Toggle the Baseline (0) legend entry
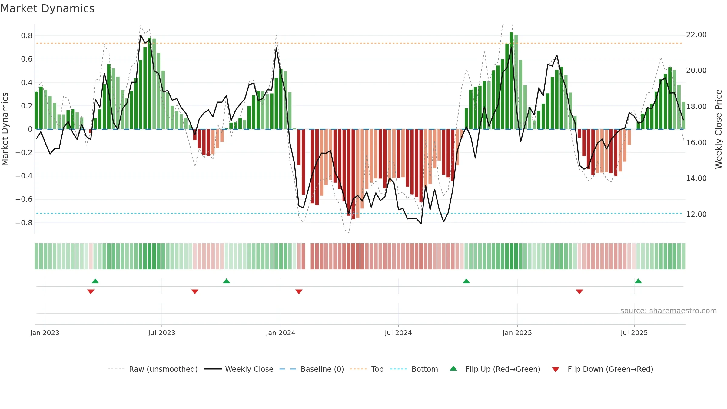727x409 pixels. tap(322, 369)
